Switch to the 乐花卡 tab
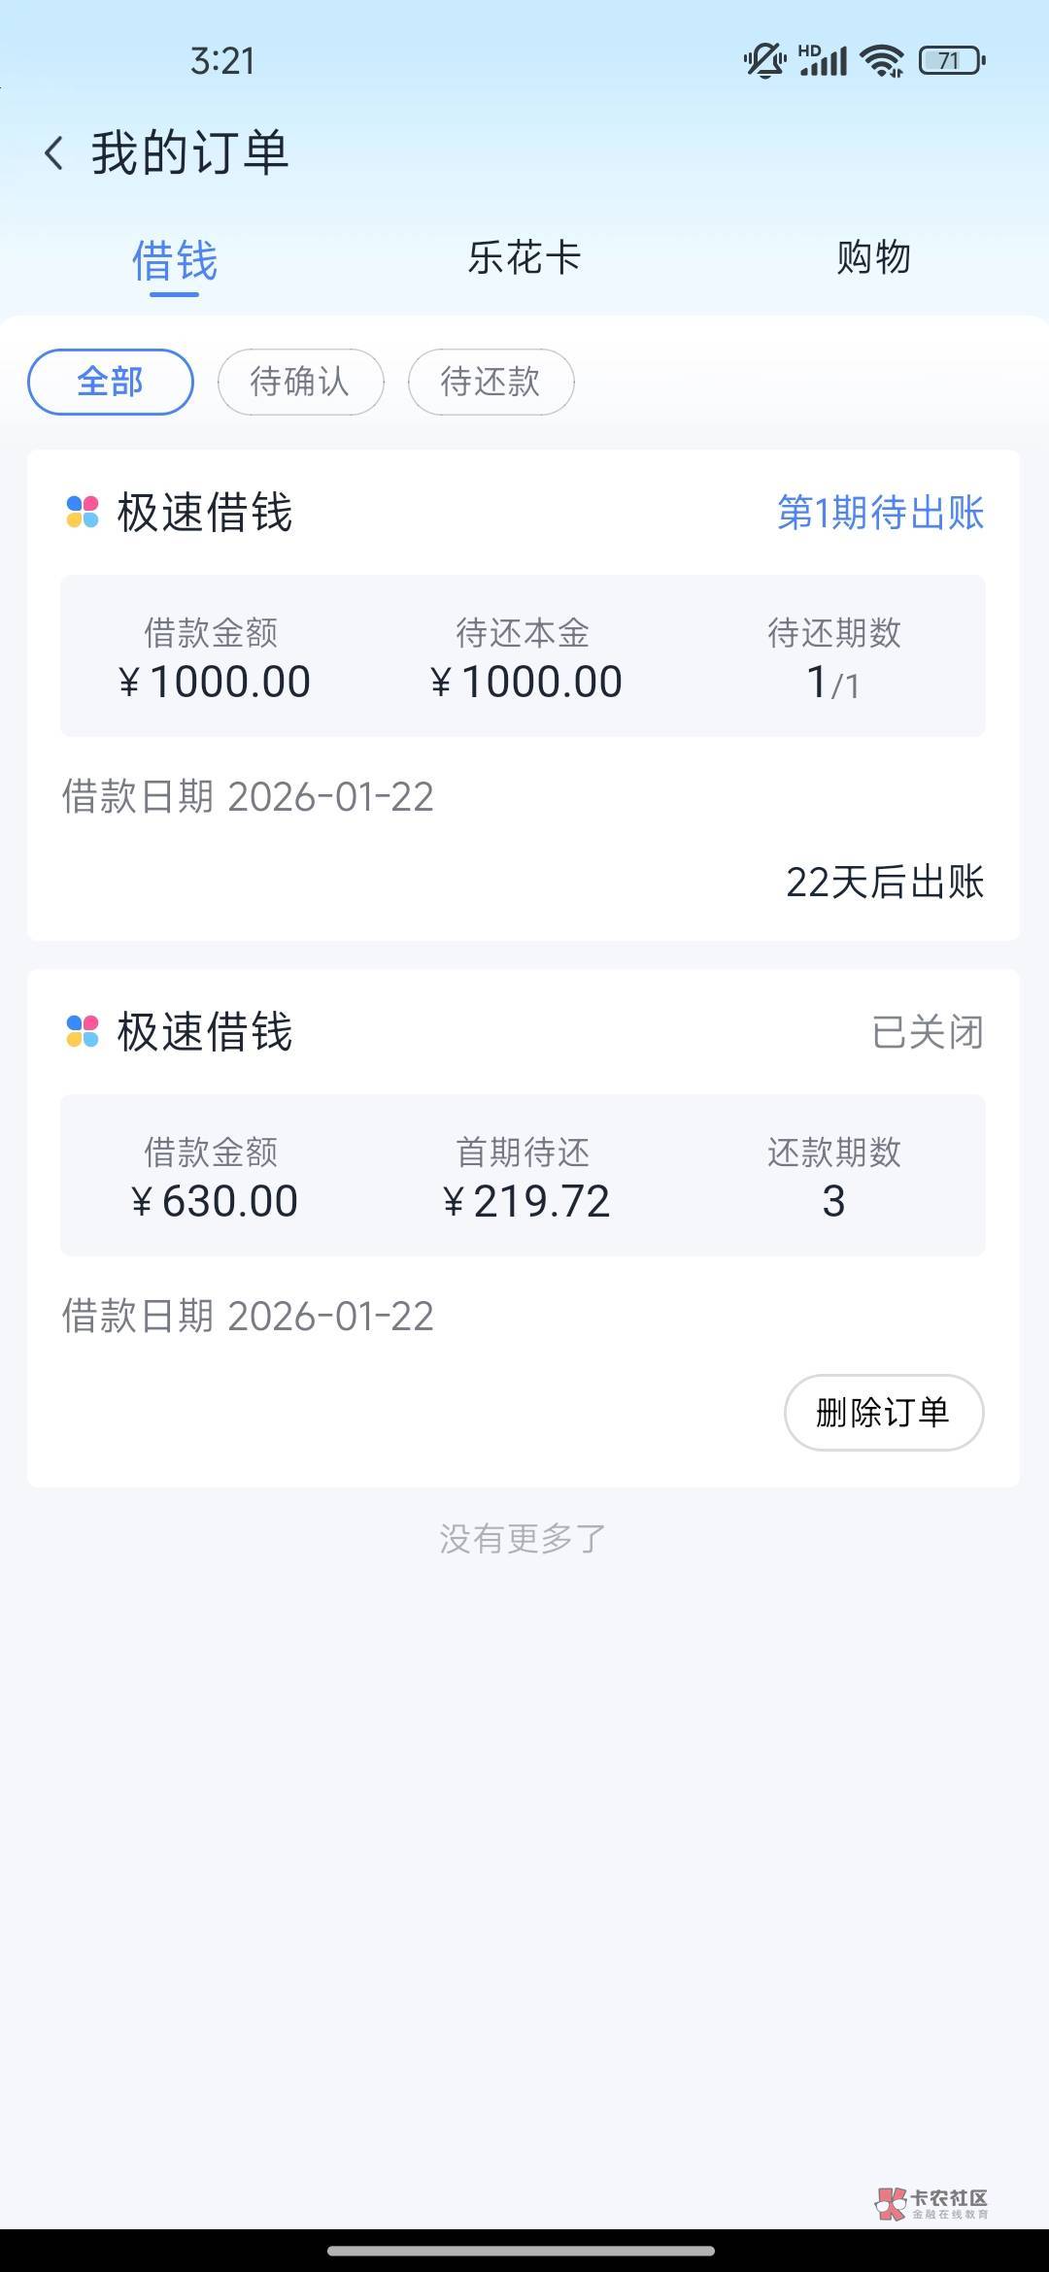The height and width of the screenshot is (2272, 1049). [x=524, y=258]
